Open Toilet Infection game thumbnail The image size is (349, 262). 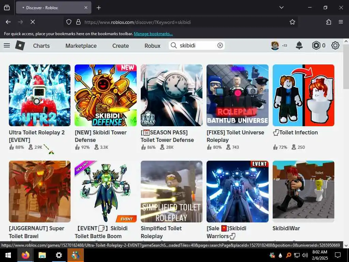(303, 96)
